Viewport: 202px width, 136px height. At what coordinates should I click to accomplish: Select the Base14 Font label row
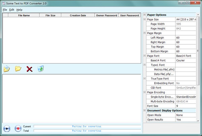[161, 60]
